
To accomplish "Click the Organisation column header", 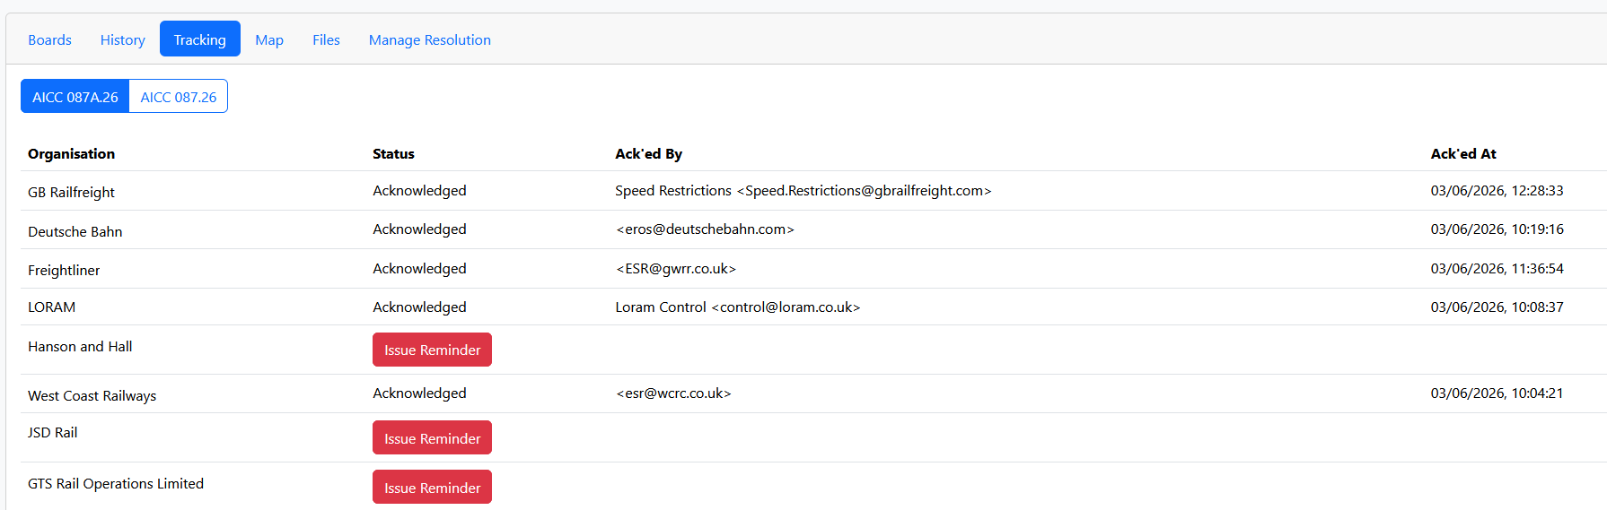I will [x=71, y=153].
